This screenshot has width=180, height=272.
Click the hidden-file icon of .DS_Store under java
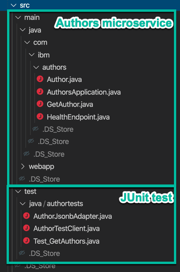pos(26,153)
